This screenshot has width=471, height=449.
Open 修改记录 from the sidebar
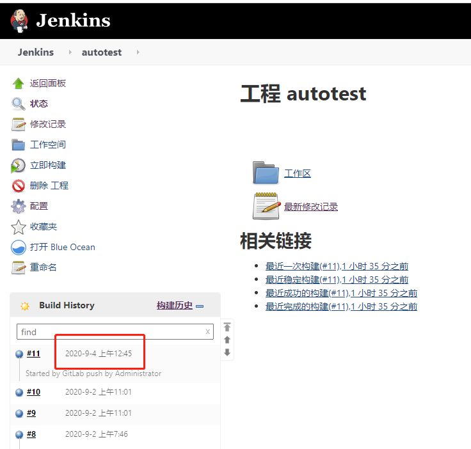click(x=48, y=124)
